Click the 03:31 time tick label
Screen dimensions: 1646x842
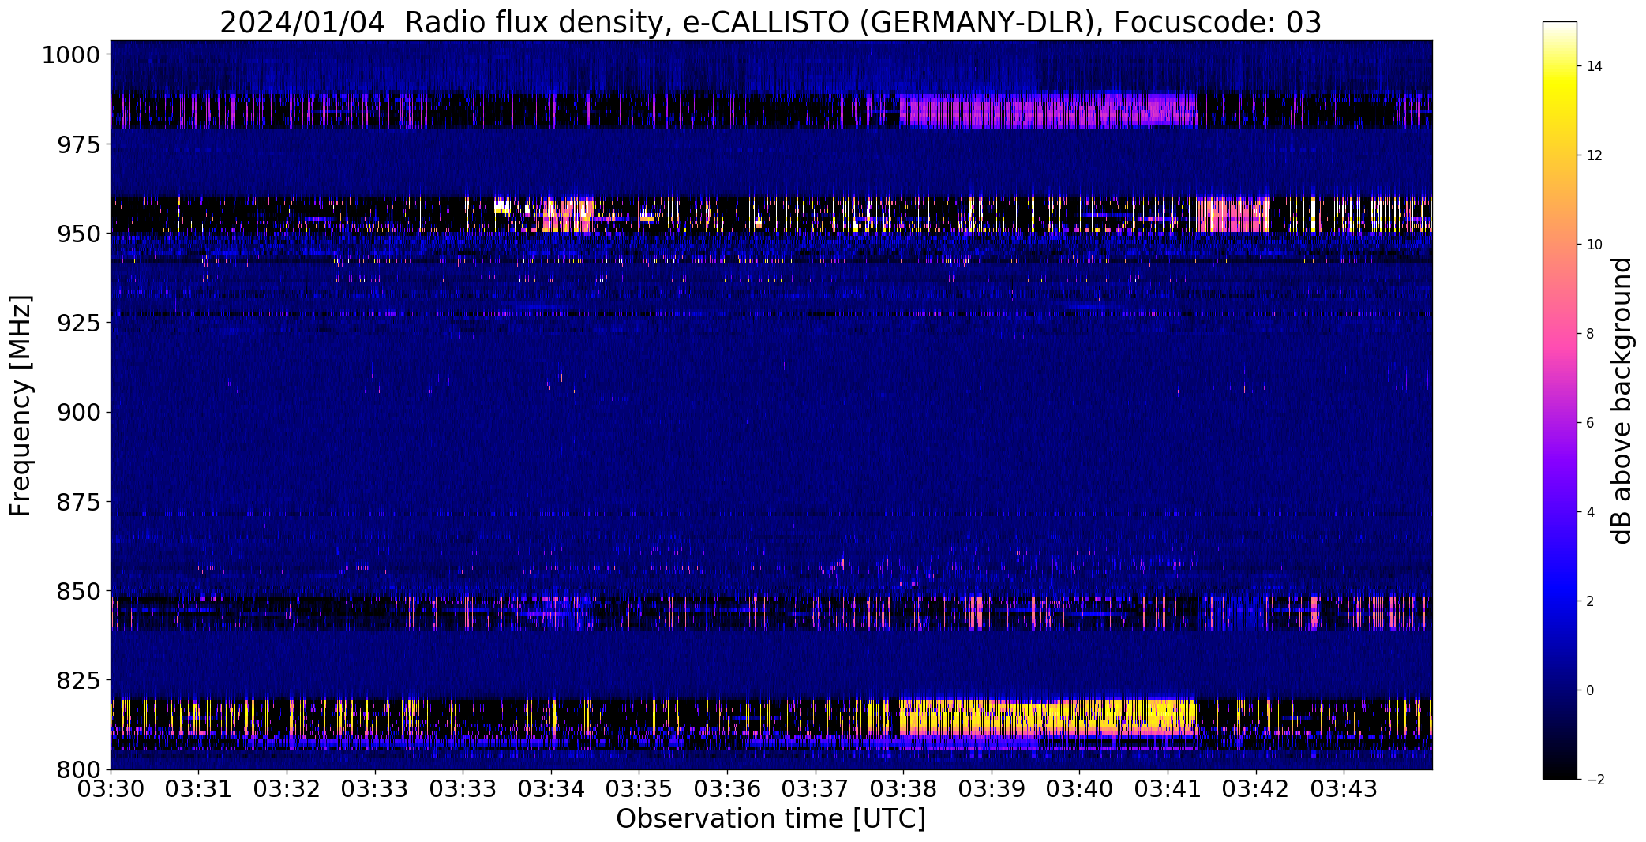point(199,788)
